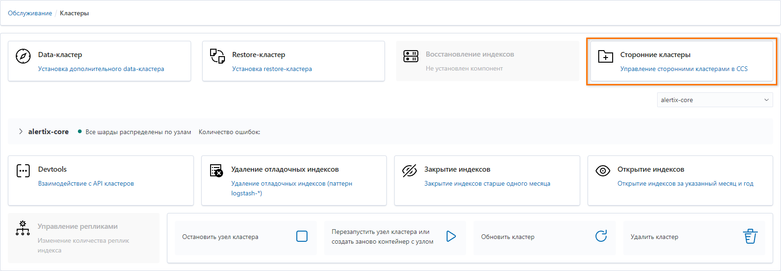Click the refresh icon for Обновить кластер

click(x=601, y=236)
